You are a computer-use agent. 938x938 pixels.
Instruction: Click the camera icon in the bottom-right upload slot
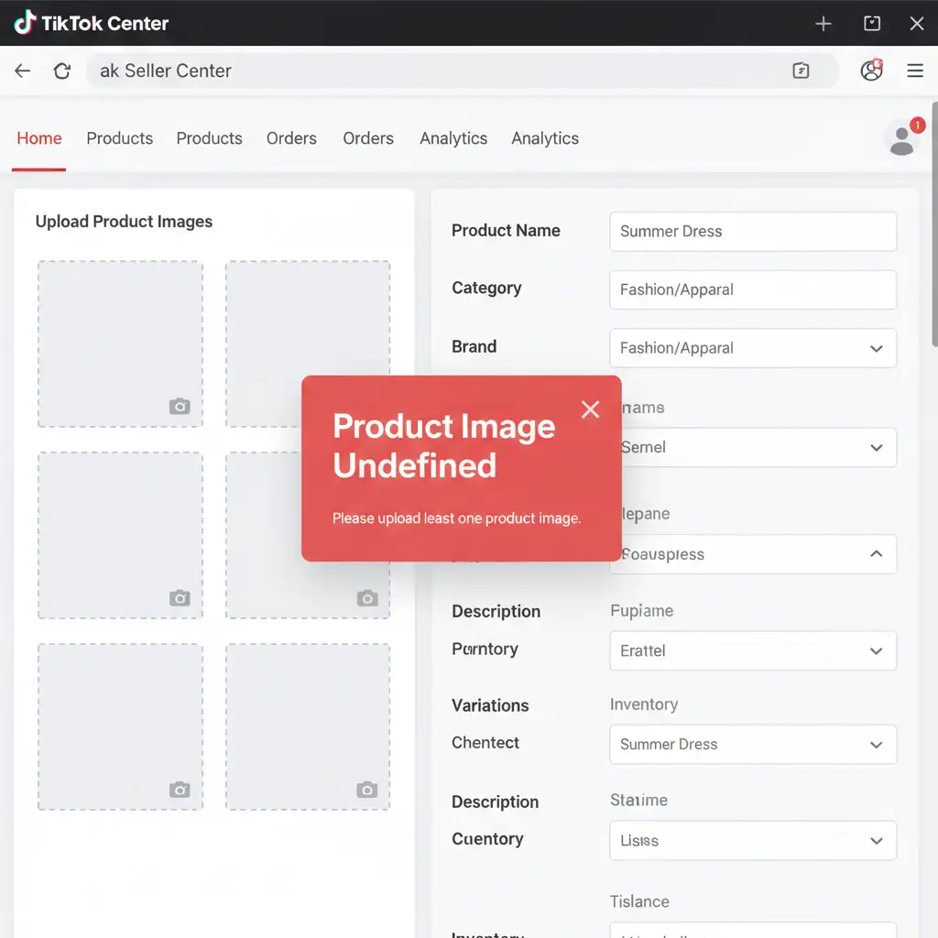pos(366,790)
